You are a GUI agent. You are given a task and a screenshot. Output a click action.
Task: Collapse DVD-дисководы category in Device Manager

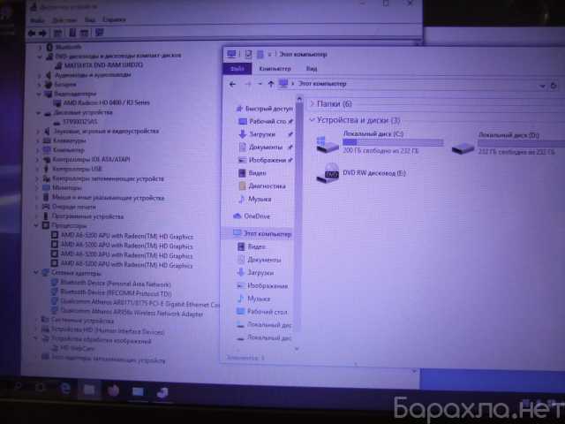click(39, 57)
